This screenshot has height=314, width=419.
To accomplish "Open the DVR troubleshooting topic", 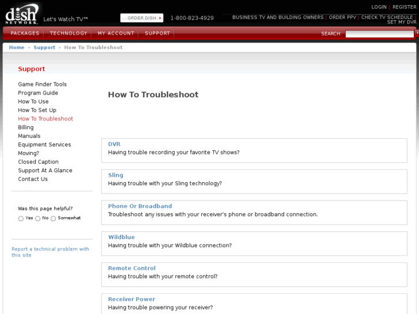I will 114,144.
